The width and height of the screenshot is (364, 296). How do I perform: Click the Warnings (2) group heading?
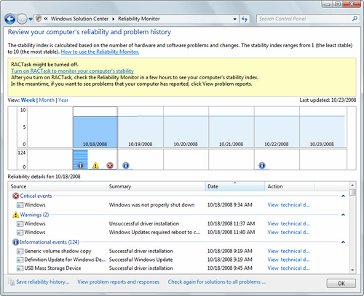tap(34, 215)
